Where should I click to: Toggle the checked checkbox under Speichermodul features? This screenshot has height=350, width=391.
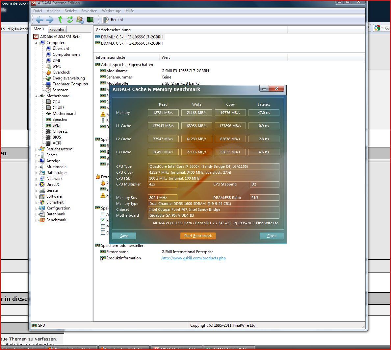click(103, 220)
